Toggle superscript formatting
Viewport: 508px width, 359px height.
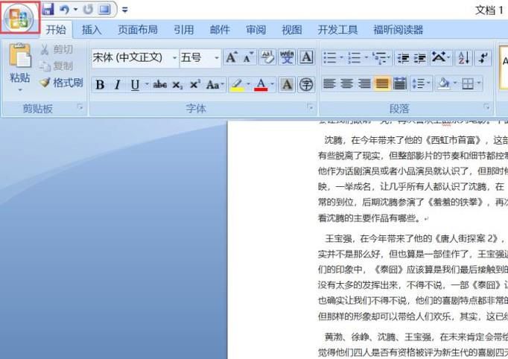pos(194,85)
